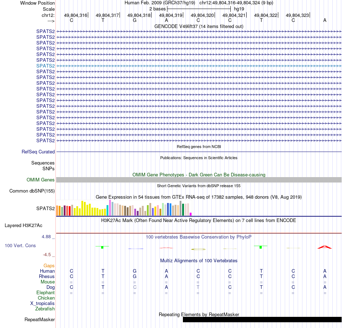Click the SPATS2 label beside GTEx bar chart
Viewport: 342px width, 328px height.
(45, 208)
